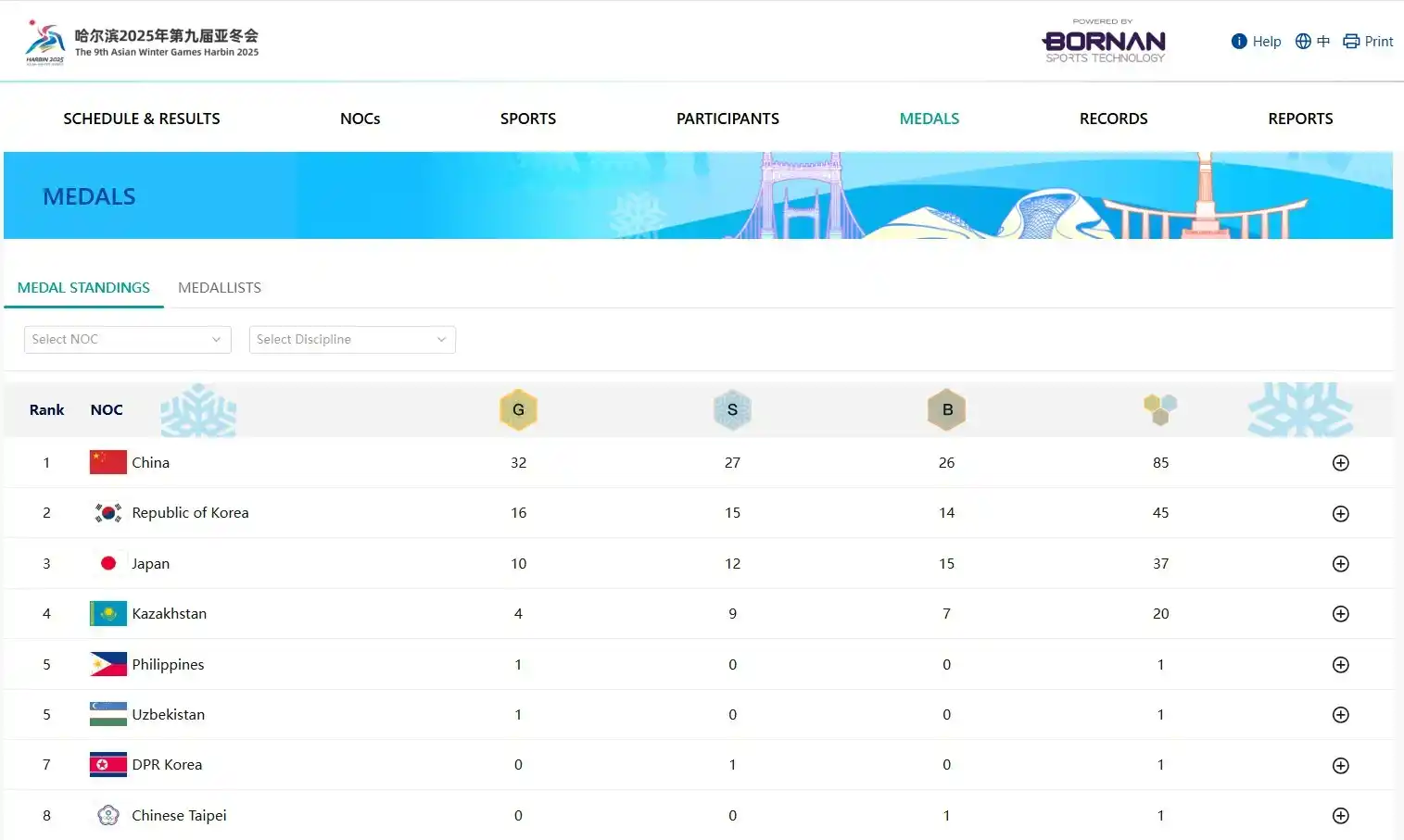The width and height of the screenshot is (1404, 840).
Task: Click the Philippines country name
Action: tap(168, 665)
